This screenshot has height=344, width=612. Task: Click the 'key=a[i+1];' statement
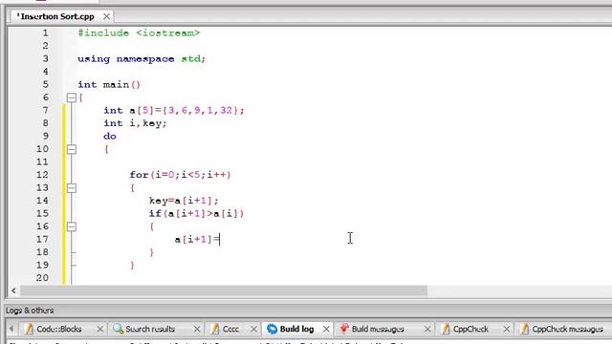click(184, 201)
